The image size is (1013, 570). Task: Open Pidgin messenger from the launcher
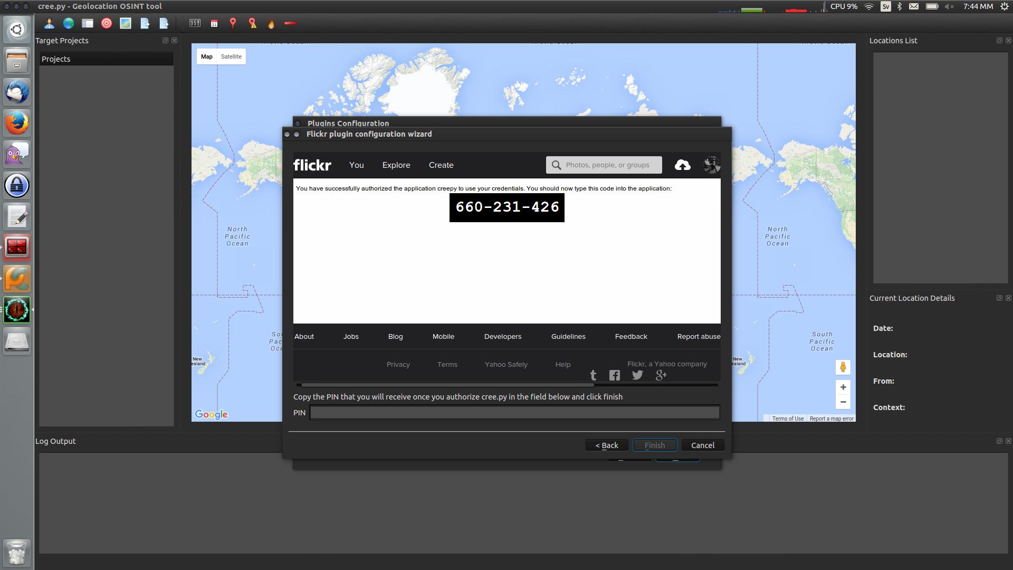(17, 154)
